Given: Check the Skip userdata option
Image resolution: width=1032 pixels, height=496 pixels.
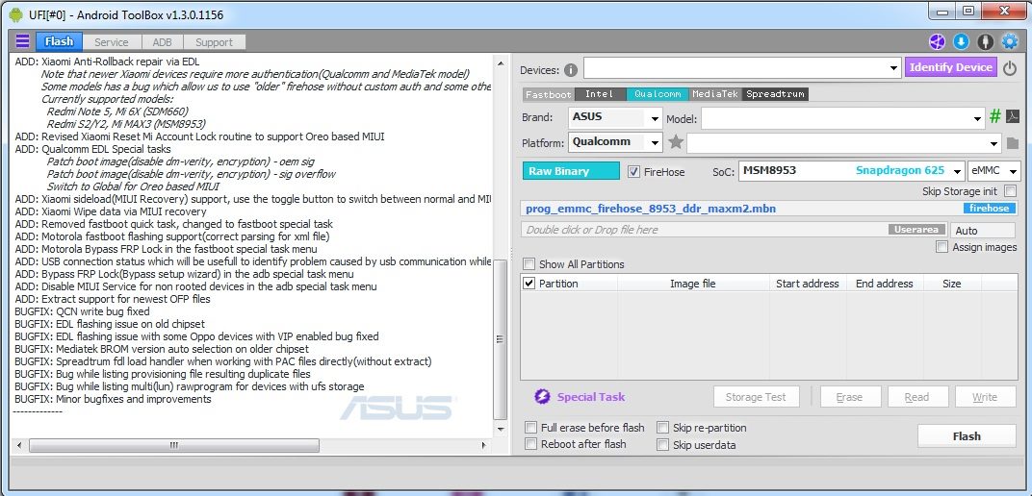Looking at the screenshot, I should coord(662,445).
